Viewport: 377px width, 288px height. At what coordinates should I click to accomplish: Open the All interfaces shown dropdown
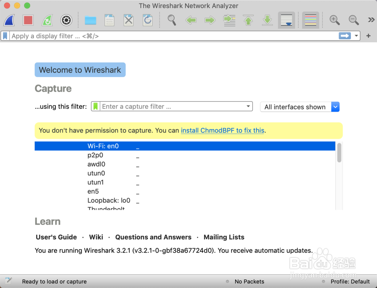coord(300,107)
